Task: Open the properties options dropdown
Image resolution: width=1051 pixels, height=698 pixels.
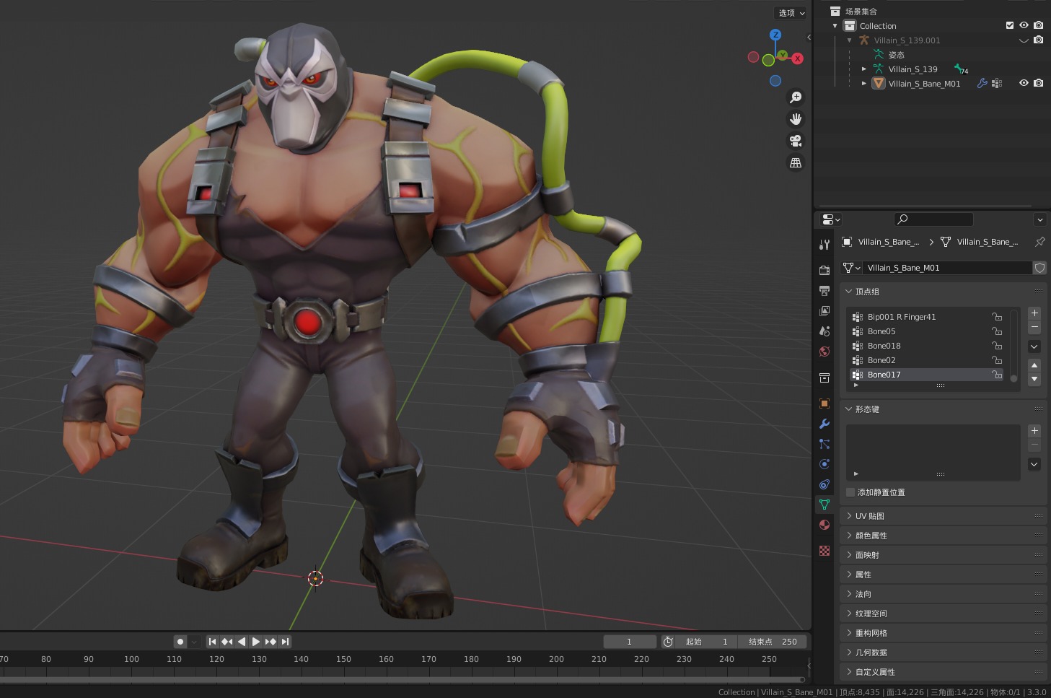Action: pyautogui.click(x=1039, y=219)
